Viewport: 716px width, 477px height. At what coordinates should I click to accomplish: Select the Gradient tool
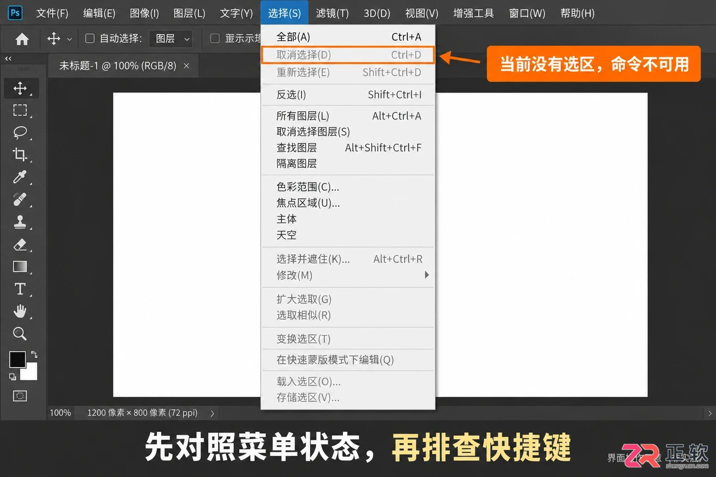pyautogui.click(x=20, y=267)
